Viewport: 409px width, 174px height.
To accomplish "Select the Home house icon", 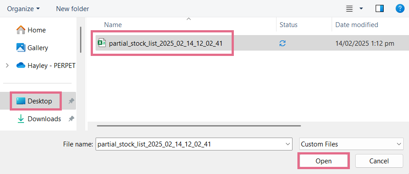I will click(20, 30).
